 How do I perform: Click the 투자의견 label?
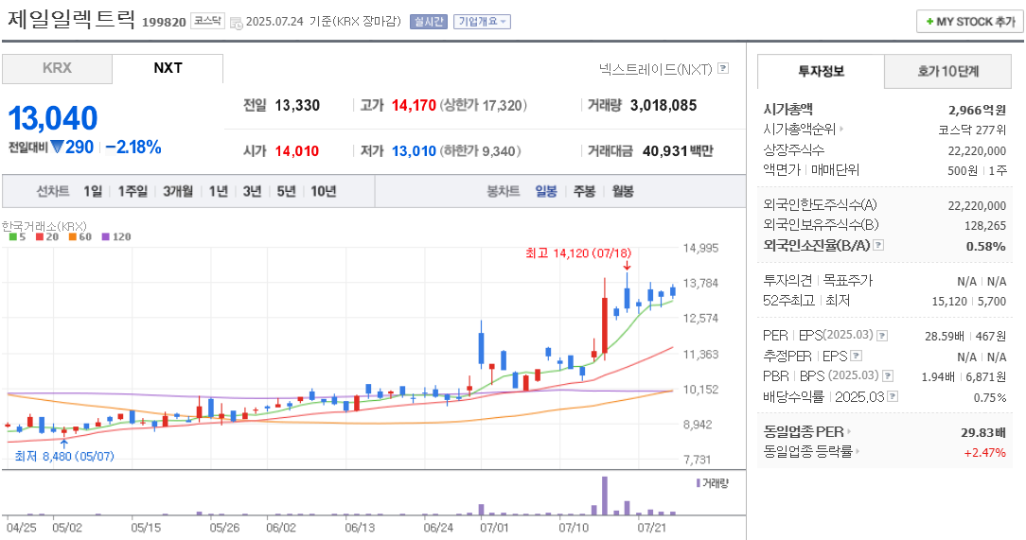click(787, 281)
